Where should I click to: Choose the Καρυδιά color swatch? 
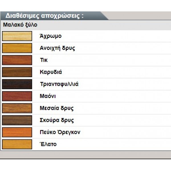(x=17, y=72)
